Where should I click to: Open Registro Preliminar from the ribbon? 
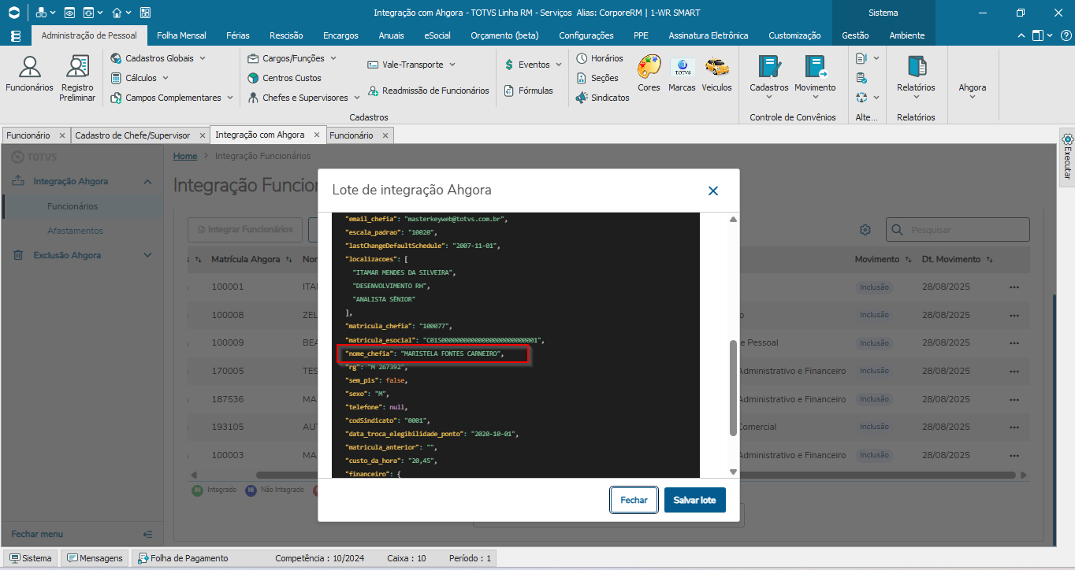(77, 77)
